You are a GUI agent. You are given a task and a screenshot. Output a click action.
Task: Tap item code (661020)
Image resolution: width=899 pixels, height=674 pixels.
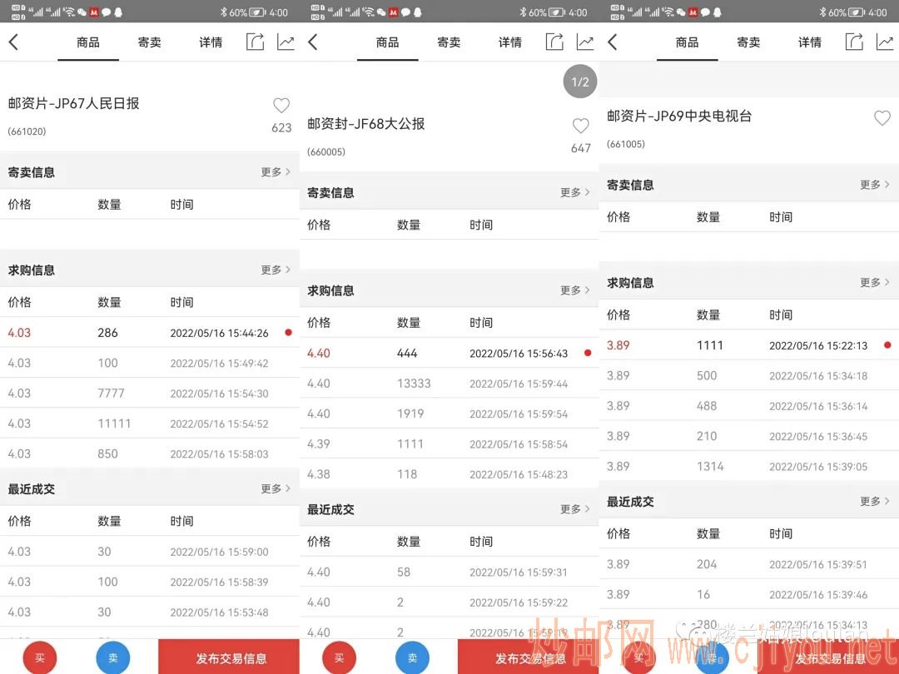tap(27, 131)
